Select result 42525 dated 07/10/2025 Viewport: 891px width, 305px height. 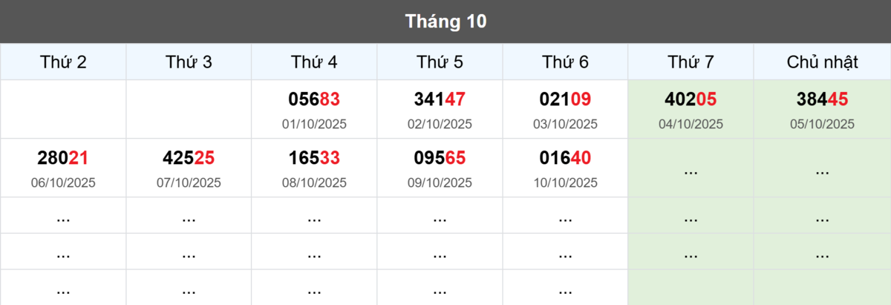tap(189, 158)
